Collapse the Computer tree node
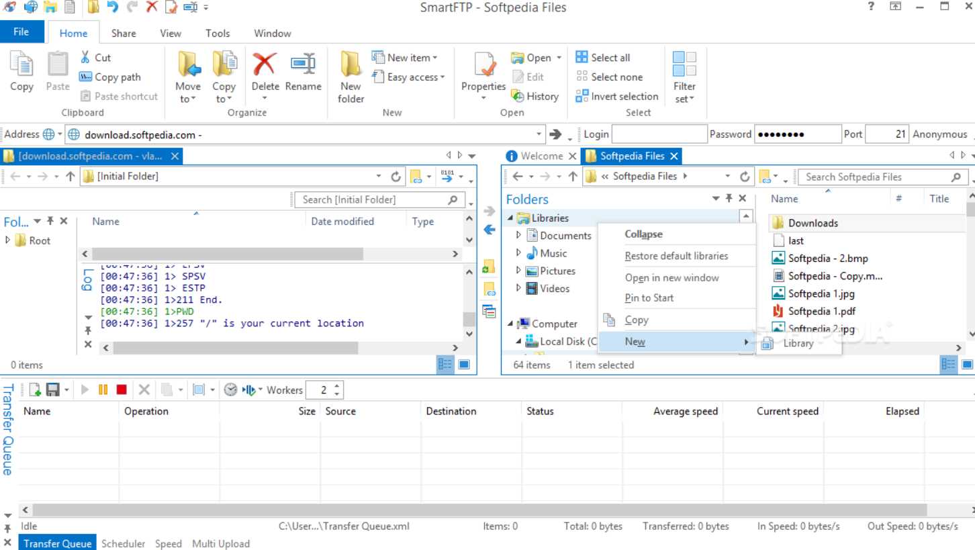 tap(510, 324)
